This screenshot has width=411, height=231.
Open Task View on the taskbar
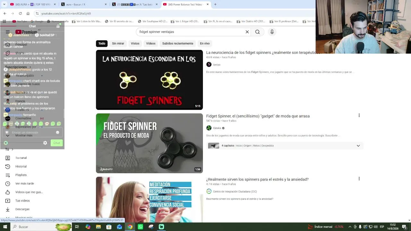coord(77,227)
